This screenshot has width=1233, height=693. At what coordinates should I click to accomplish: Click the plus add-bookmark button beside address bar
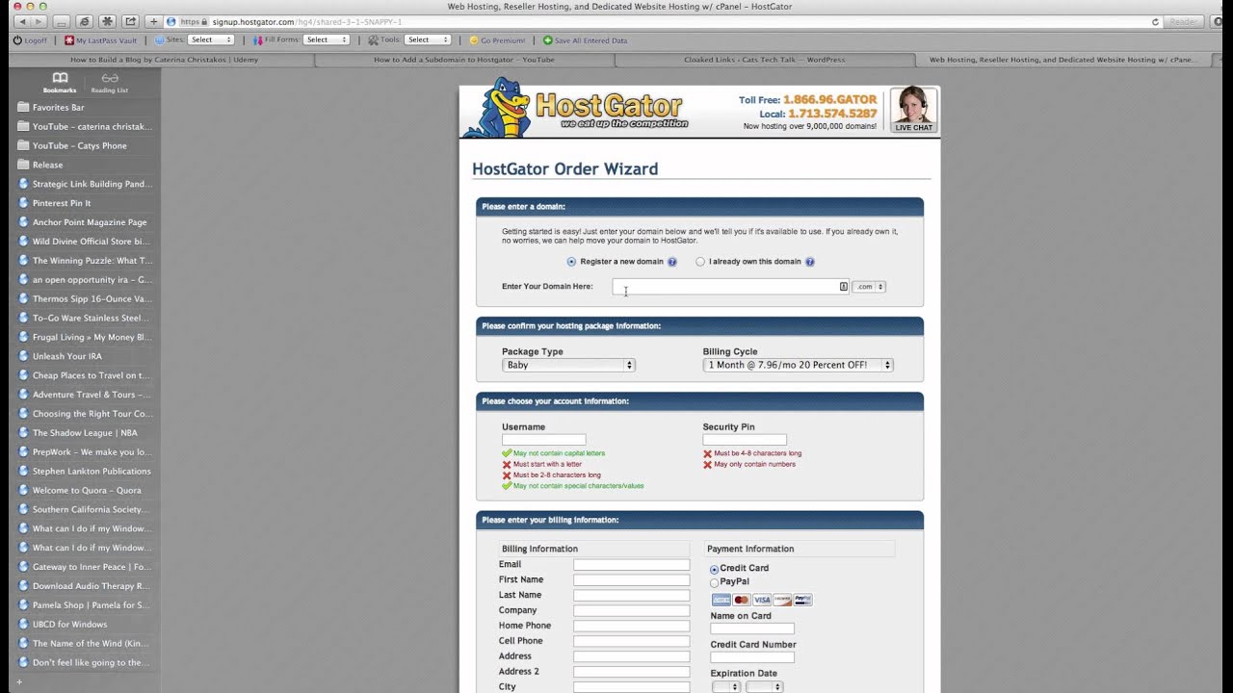[153, 21]
